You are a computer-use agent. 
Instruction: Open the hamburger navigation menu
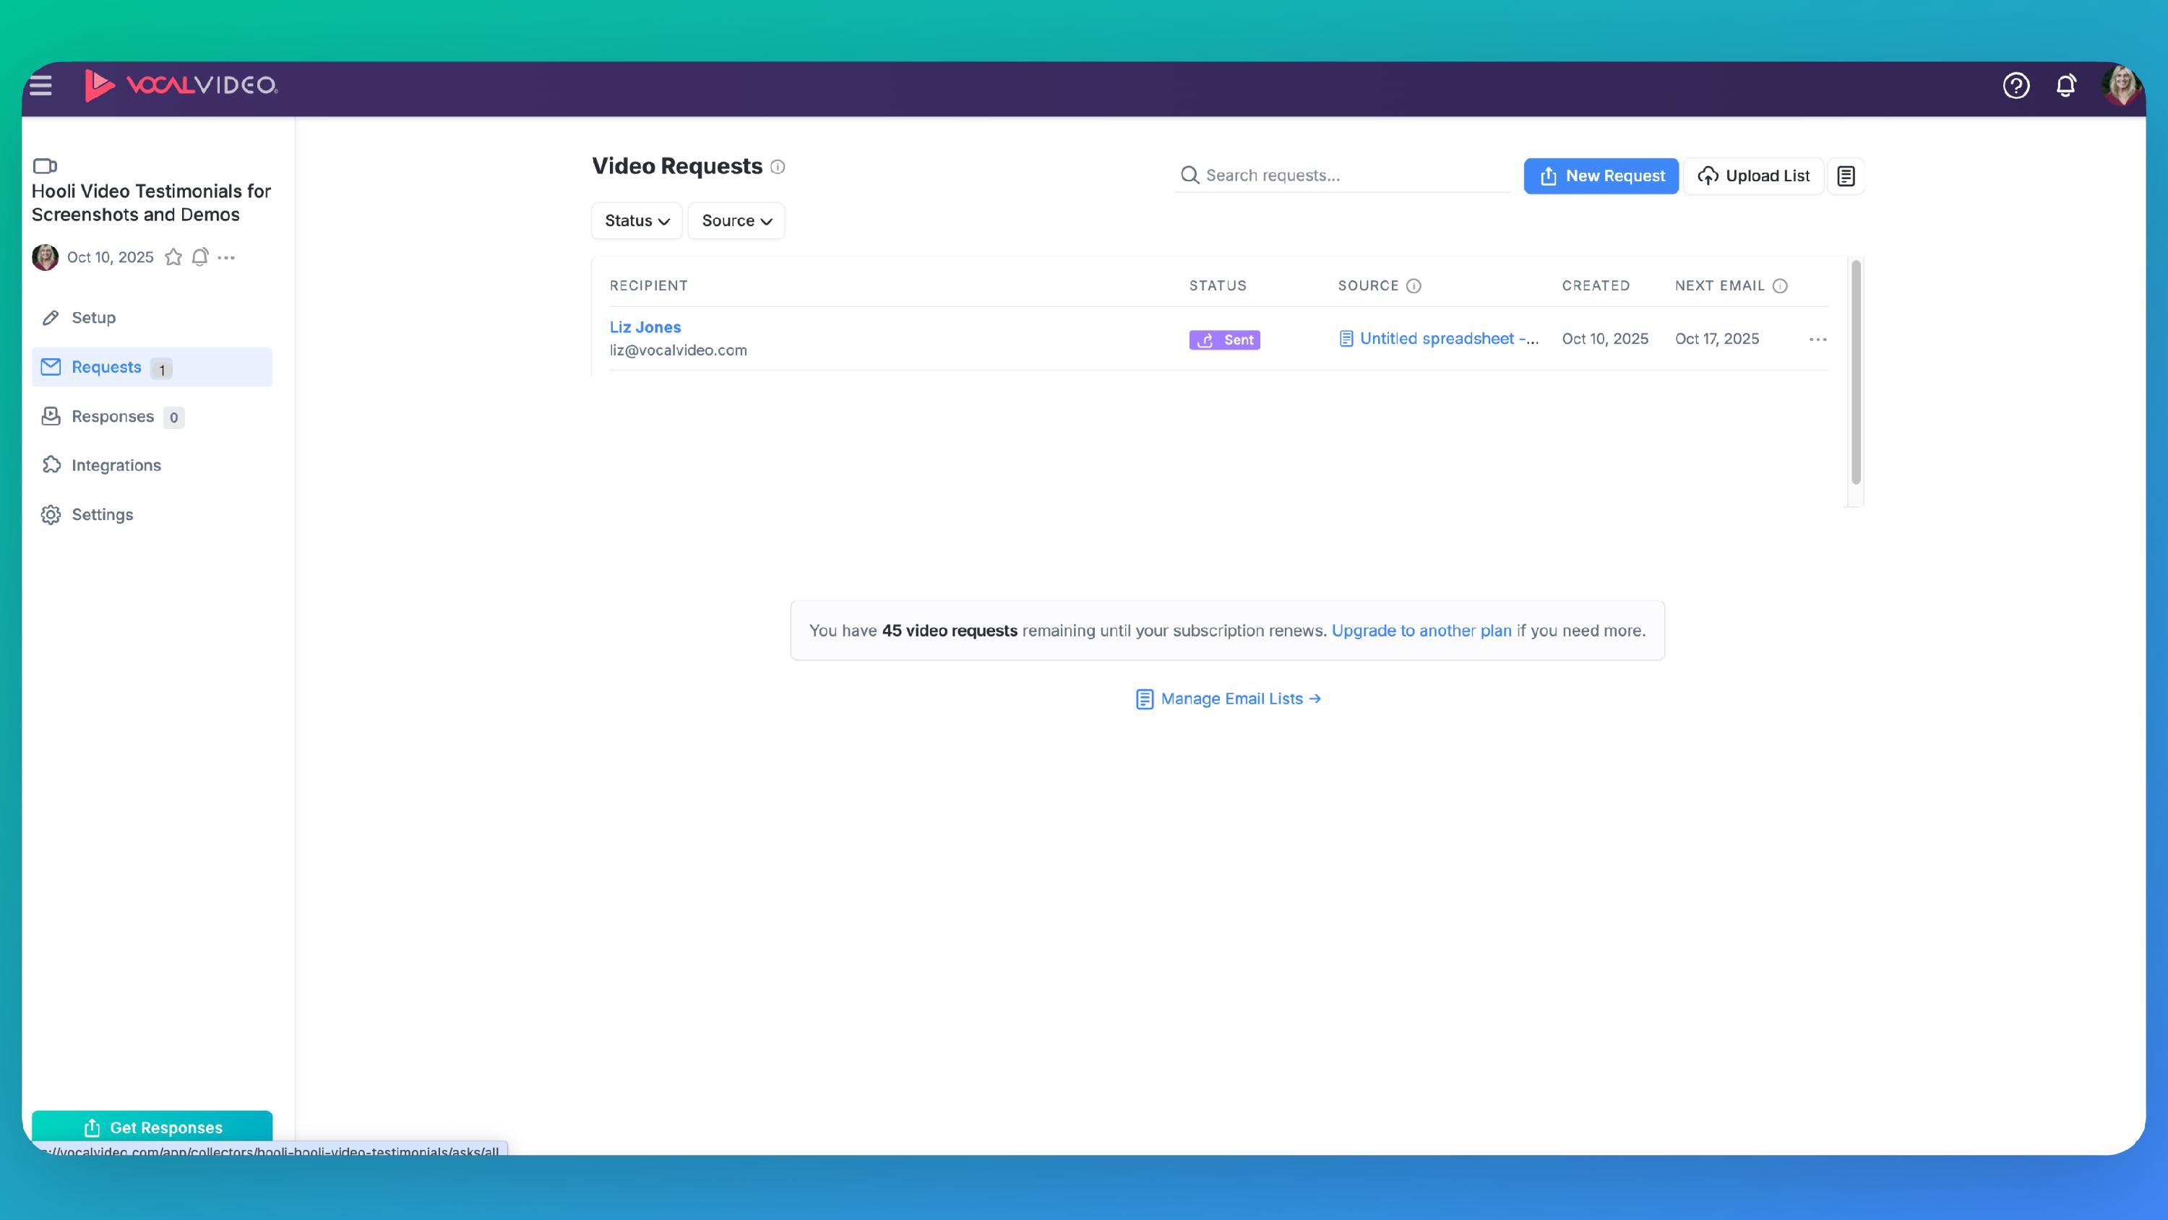point(40,85)
